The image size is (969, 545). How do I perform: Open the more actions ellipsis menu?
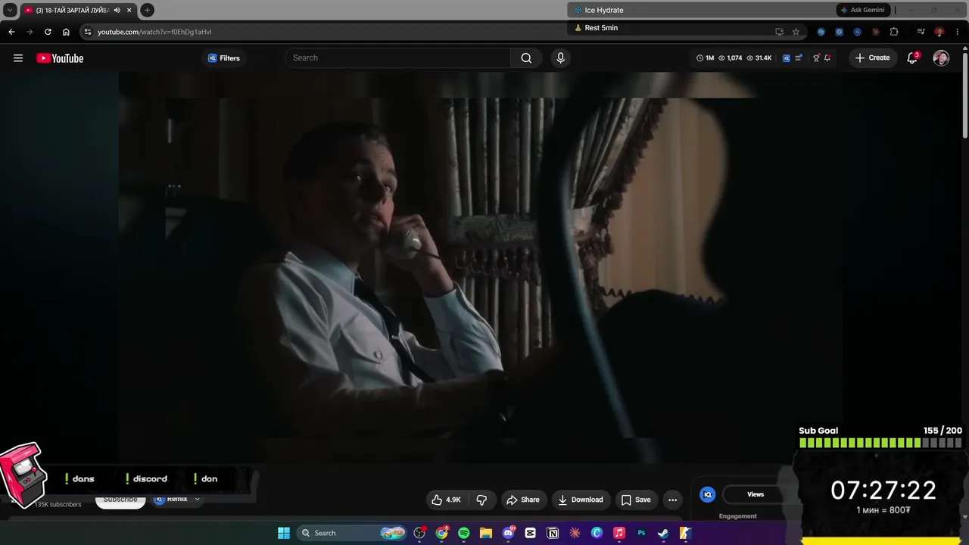click(672, 500)
